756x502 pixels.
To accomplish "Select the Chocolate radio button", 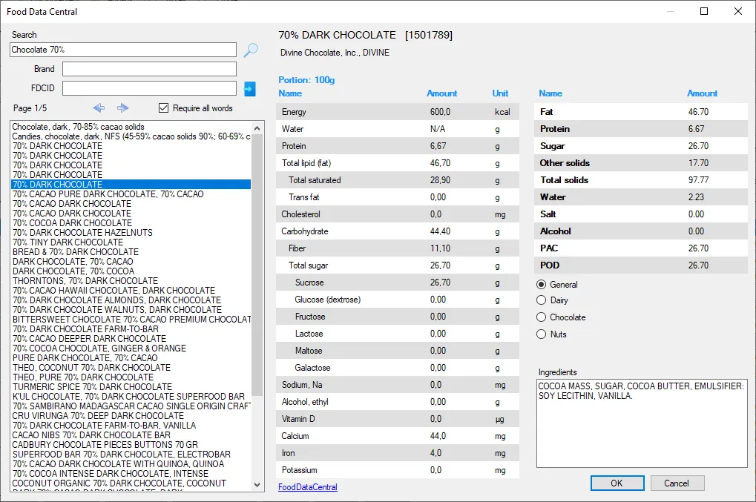I will point(542,317).
